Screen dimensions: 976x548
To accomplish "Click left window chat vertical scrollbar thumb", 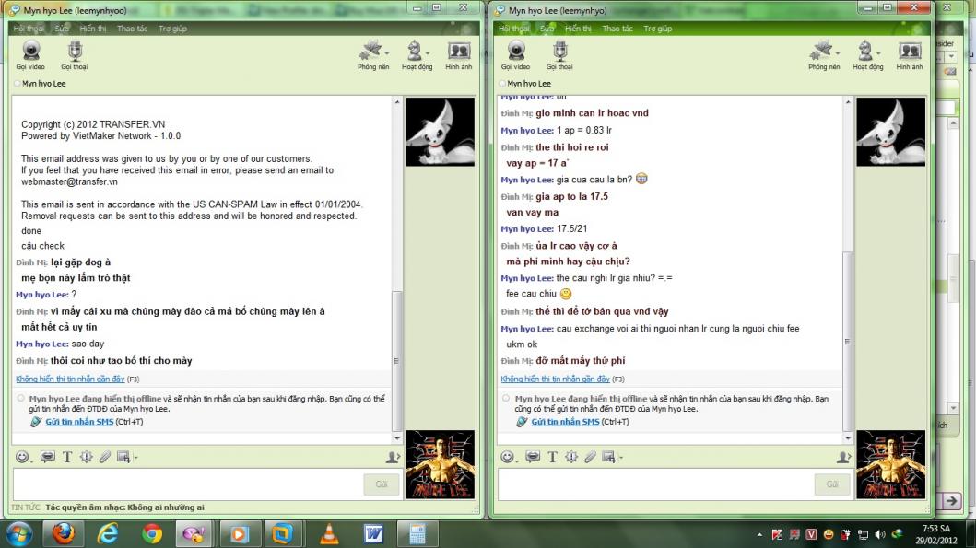I will [397, 361].
